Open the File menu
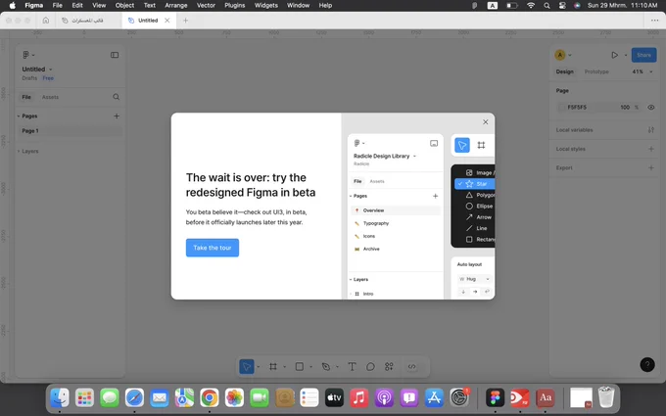 point(58,6)
